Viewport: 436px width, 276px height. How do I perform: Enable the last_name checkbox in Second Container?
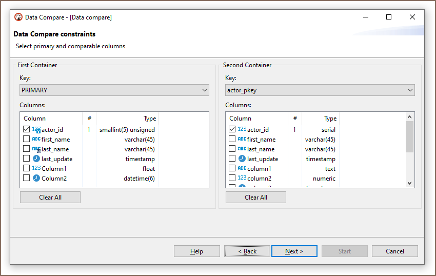(232, 149)
